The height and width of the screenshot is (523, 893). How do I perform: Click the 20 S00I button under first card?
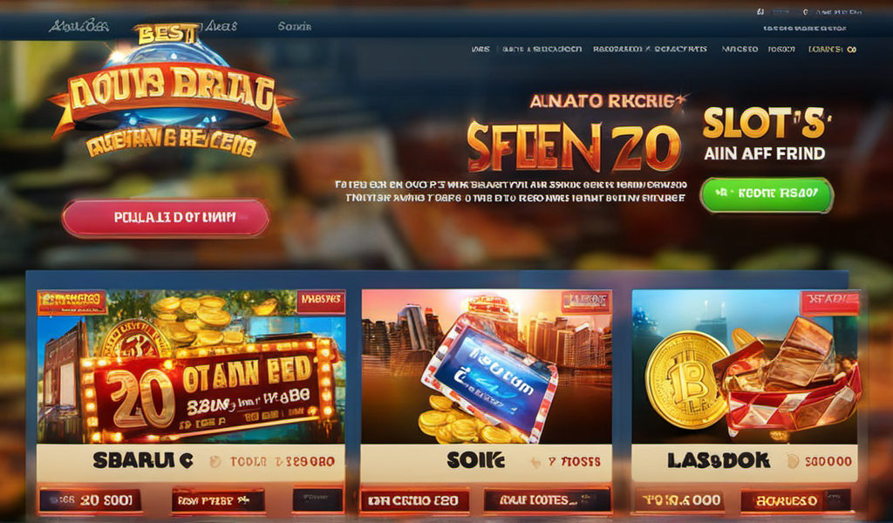(x=91, y=501)
